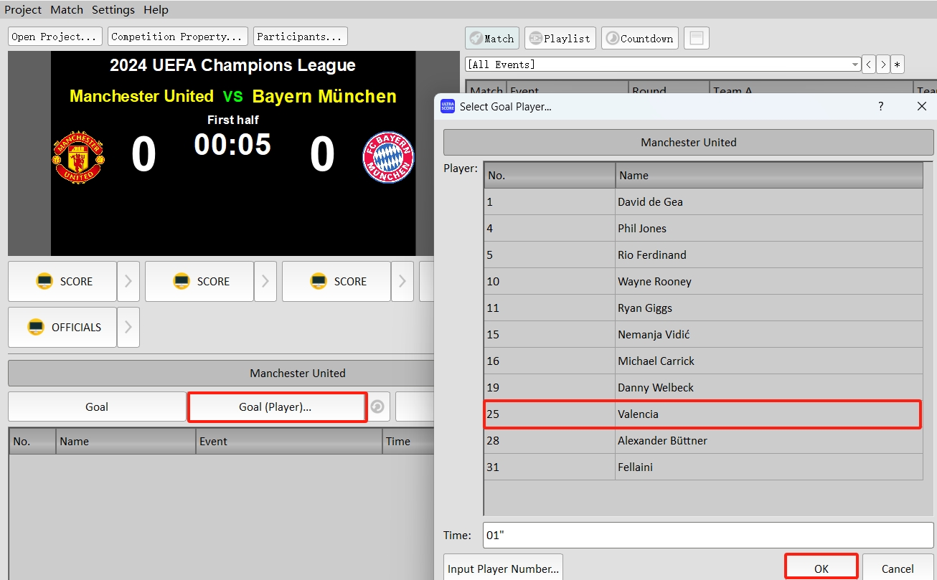Expand options chevron beside OFFICIALS button

[128, 327]
